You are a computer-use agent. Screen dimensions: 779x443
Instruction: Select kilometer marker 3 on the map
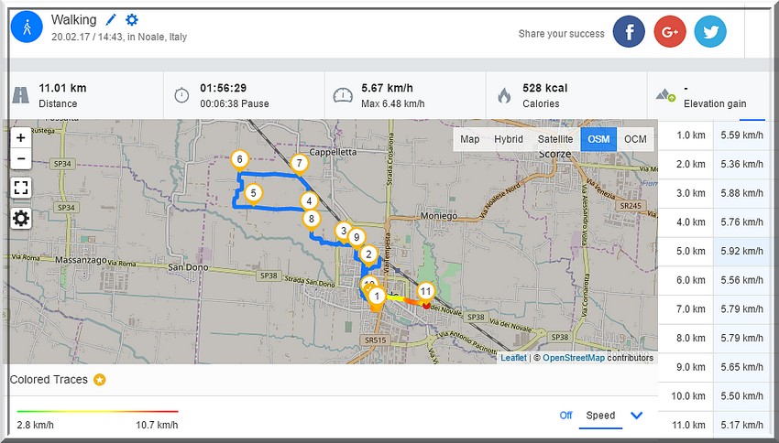[x=343, y=232]
